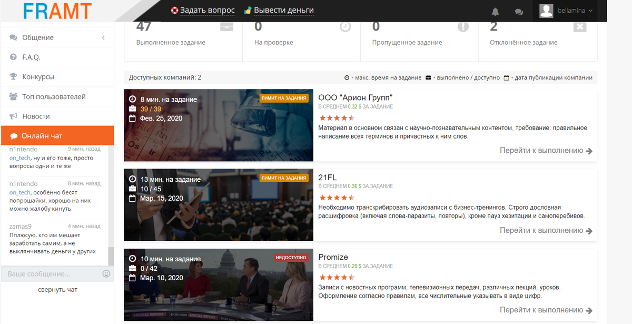Click Перейти к выполнению for 21FL
This screenshot has width=632, height=324.
[x=546, y=231]
